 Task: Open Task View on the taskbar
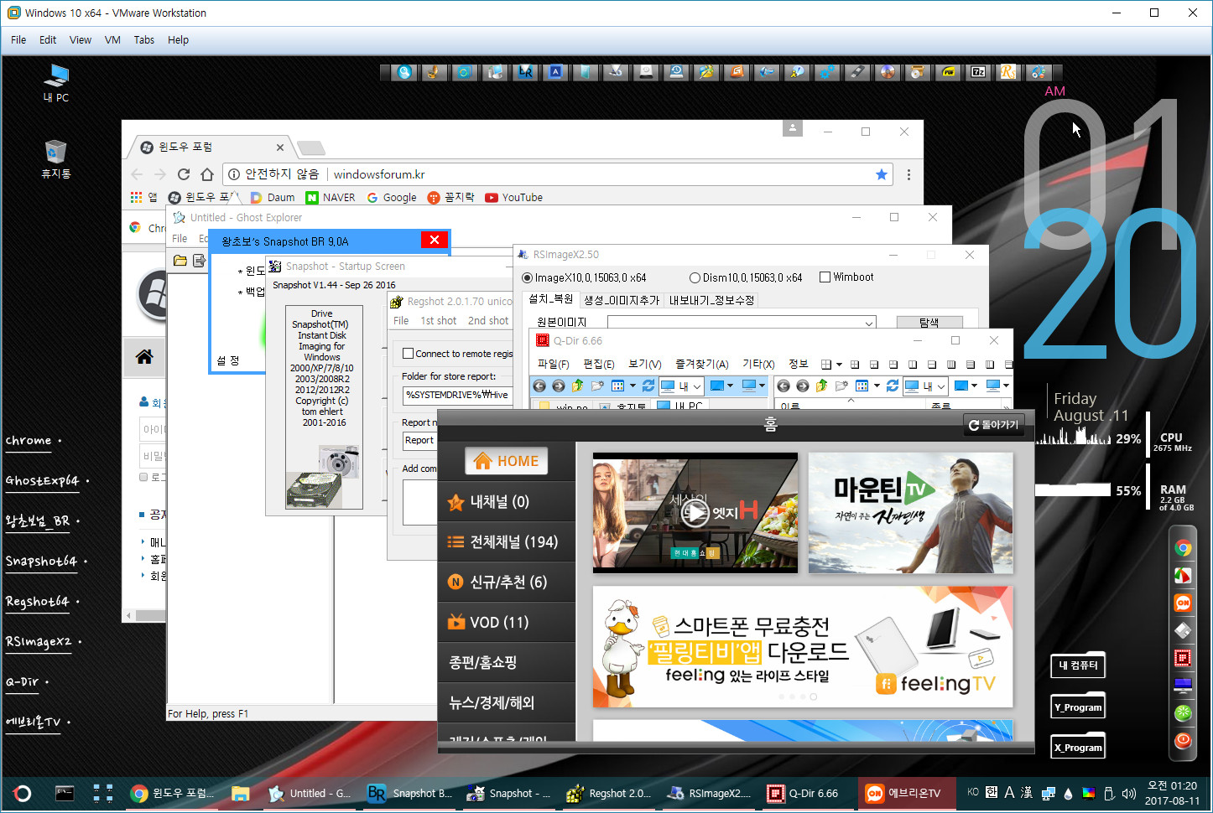(x=102, y=793)
